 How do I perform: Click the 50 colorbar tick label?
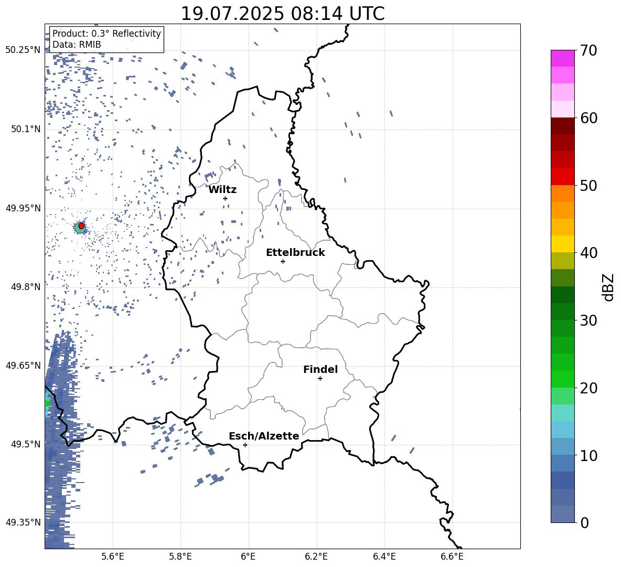coord(588,185)
